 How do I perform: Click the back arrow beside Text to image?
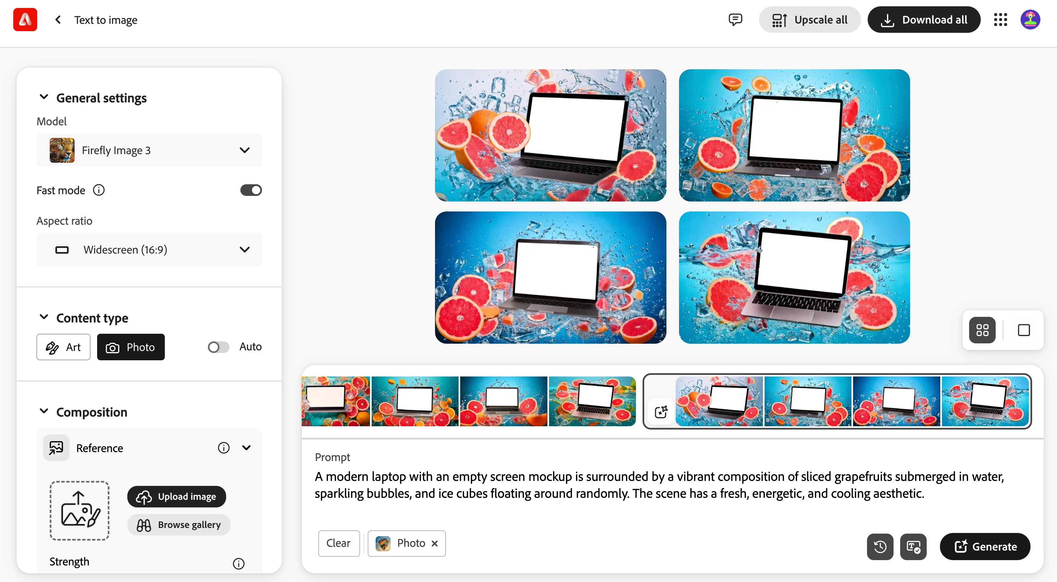pos(58,20)
